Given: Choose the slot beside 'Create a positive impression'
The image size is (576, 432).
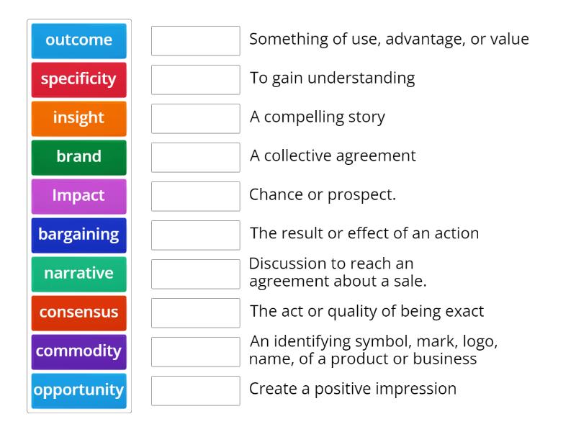Looking at the screenshot, I should [x=196, y=390].
